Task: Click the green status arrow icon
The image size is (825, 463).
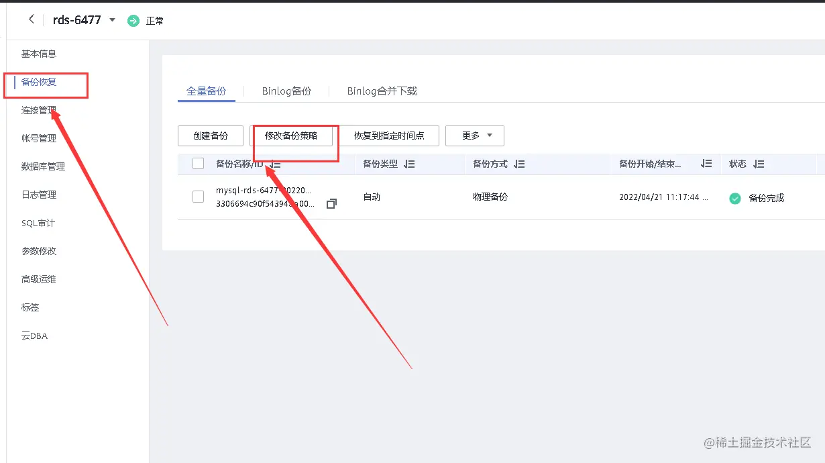Action: tap(133, 21)
